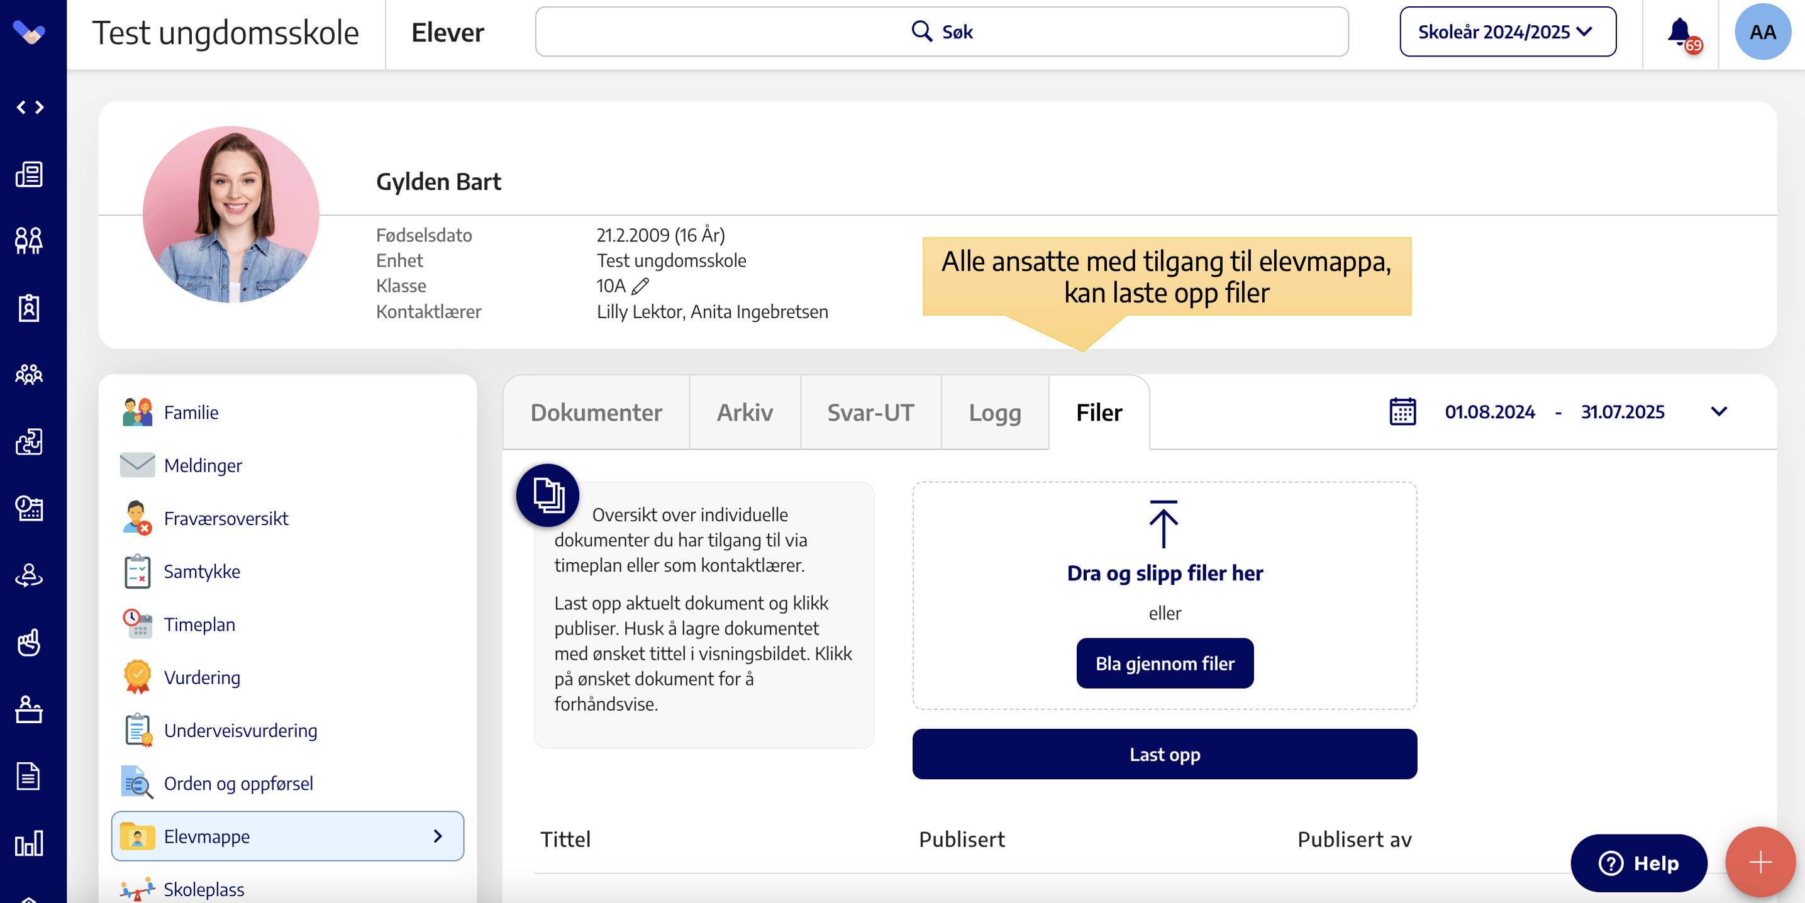This screenshot has height=903, width=1805.
Task: Open the person-sync sidebar icon
Action: 30,575
